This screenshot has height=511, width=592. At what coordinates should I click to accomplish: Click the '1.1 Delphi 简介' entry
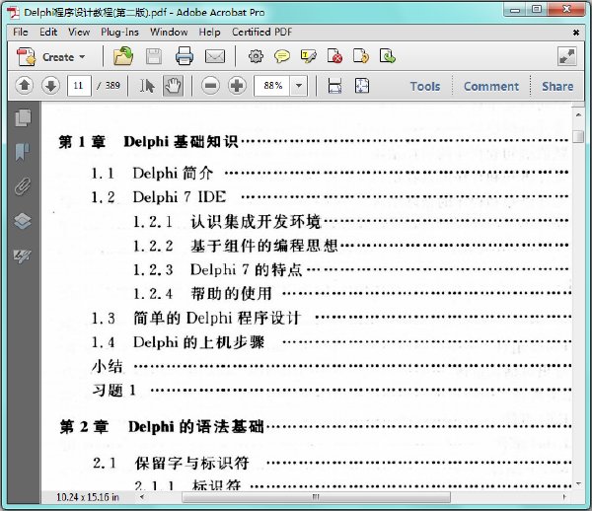click(x=152, y=174)
